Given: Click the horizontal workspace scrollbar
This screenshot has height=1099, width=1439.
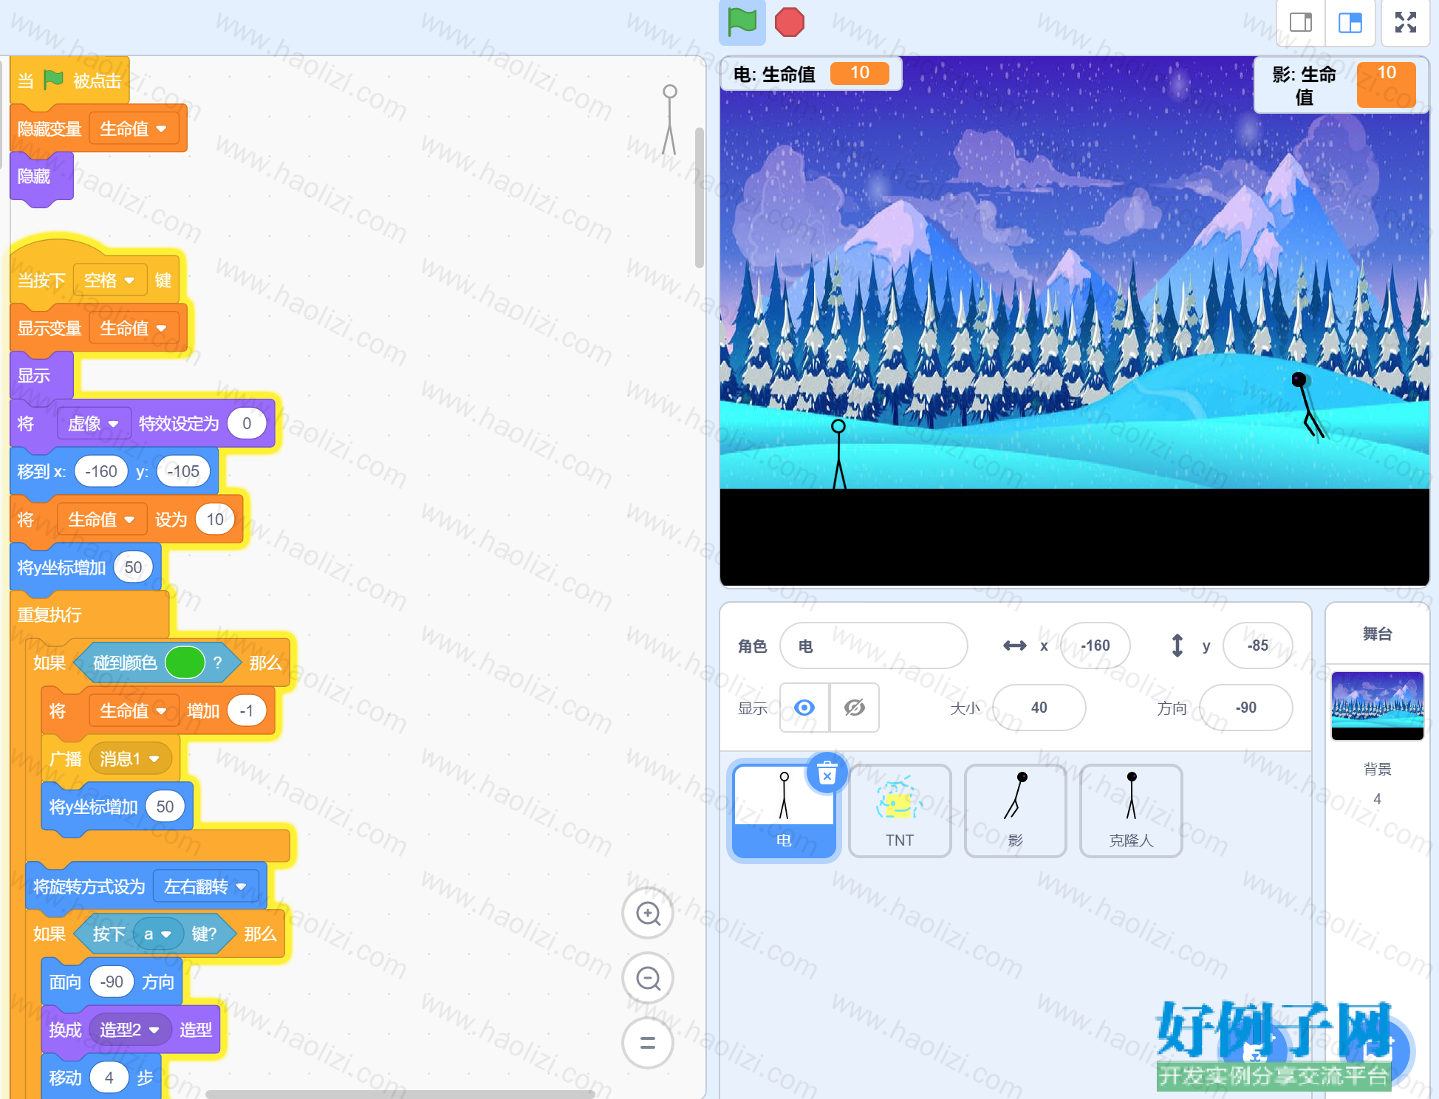Looking at the screenshot, I should click(400, 1094).
